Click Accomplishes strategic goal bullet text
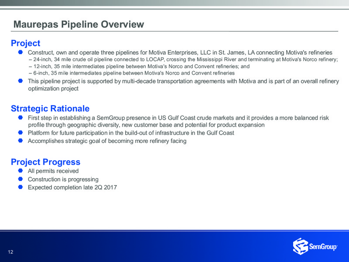 pos(107,141)
